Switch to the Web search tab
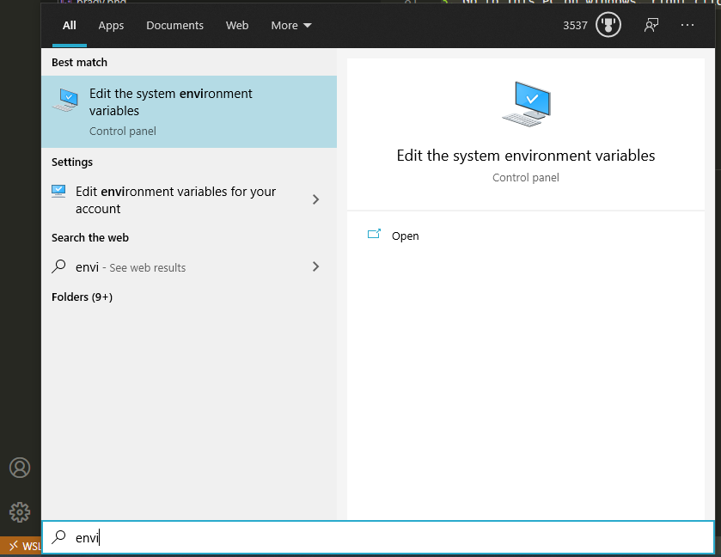The height and width of the screenshot is (557, 721). (x=237, y=25)
